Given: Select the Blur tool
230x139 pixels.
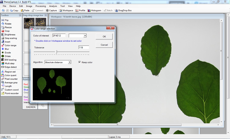Looking at the screenshot, I should pyautogui.click(x=7, y=49).
